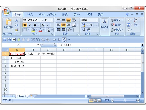Screen dimensions: 146x110
Task: Toggle Bold formatting
Action: (x=25, y=25)
